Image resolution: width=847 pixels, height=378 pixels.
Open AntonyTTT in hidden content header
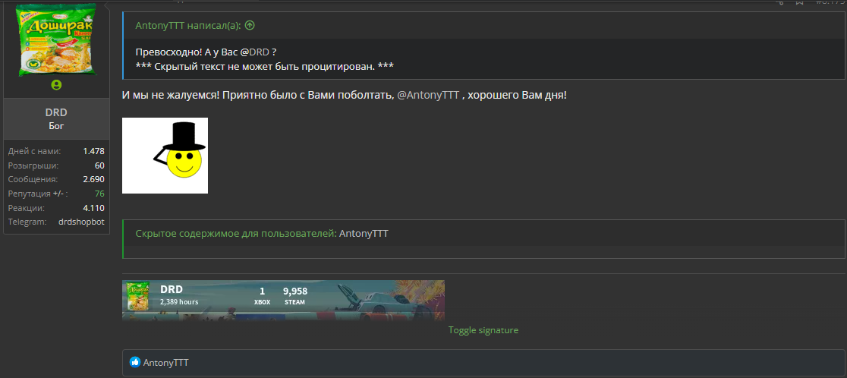[364, 234]
